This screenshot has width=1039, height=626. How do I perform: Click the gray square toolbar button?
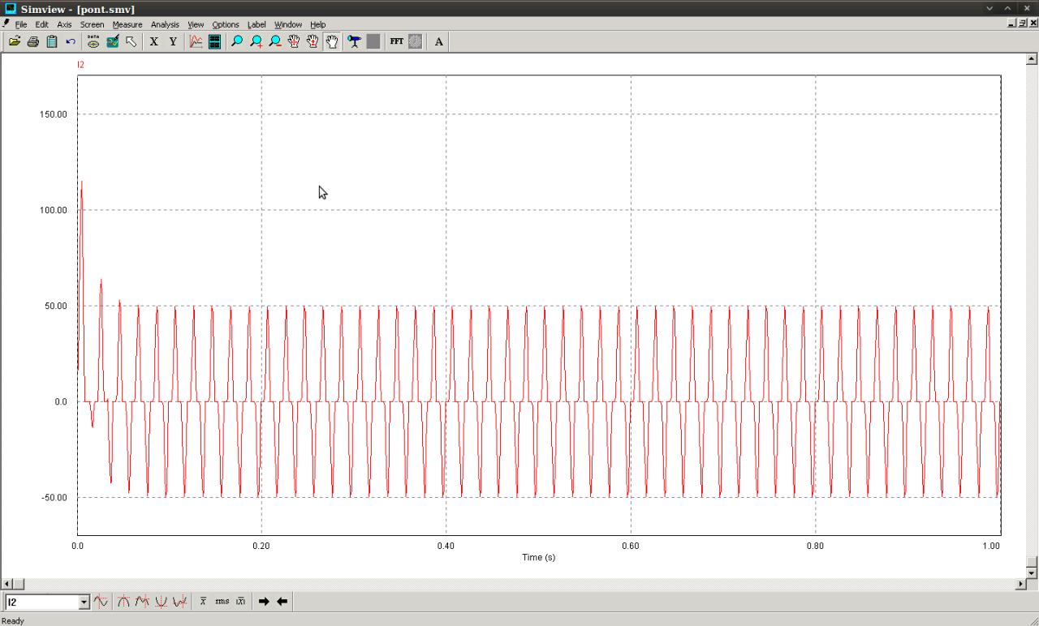(x=373, y=41)
